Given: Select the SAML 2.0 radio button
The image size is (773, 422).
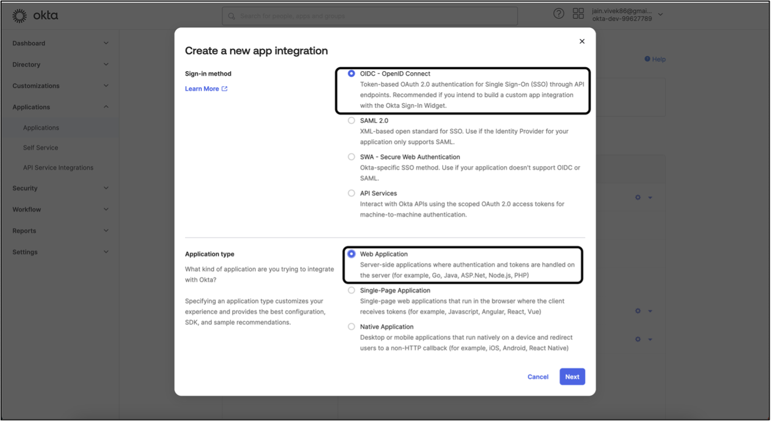Looking at the screenshot, I should pyautogui.click(x=351, y=120).
